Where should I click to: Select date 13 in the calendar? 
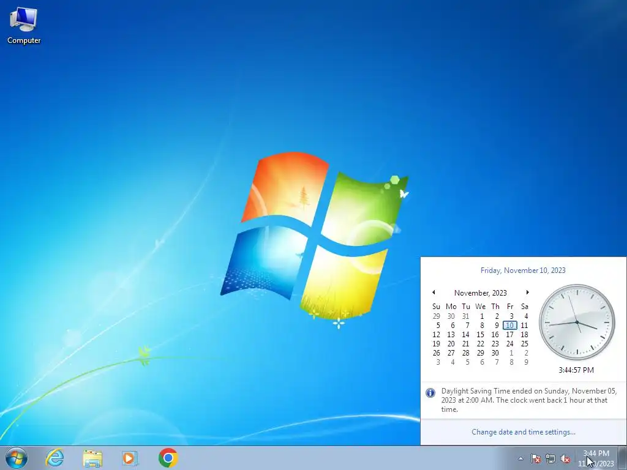pos(451,335)
